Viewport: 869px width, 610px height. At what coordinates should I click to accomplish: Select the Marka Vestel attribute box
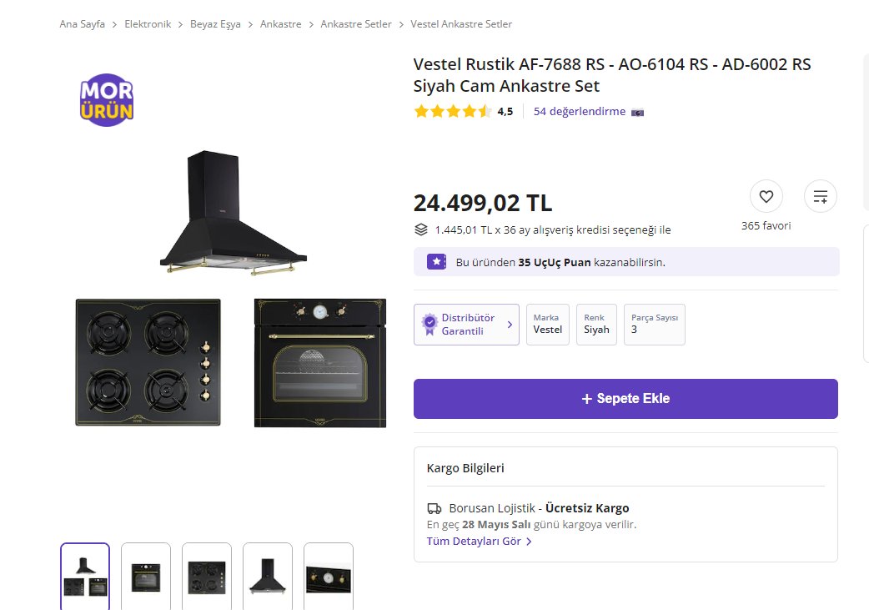[x=548, y=325]
